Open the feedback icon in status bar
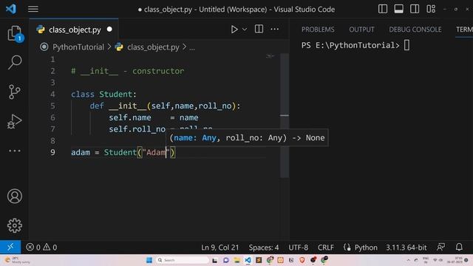Screen dimensions: 473x266 point(441,248)
